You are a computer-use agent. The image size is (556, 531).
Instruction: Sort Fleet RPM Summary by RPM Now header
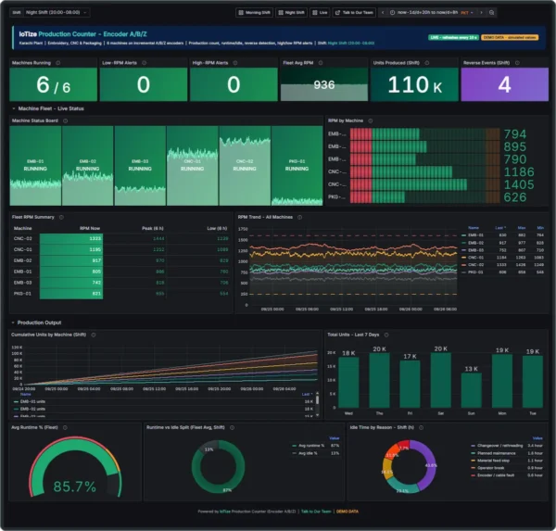click(90, 228)
